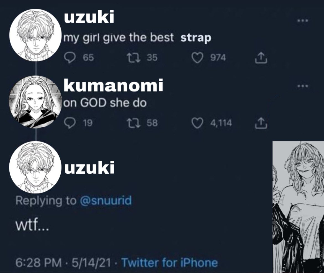Like the tweet with 974 likes

[x=197, y=57]
